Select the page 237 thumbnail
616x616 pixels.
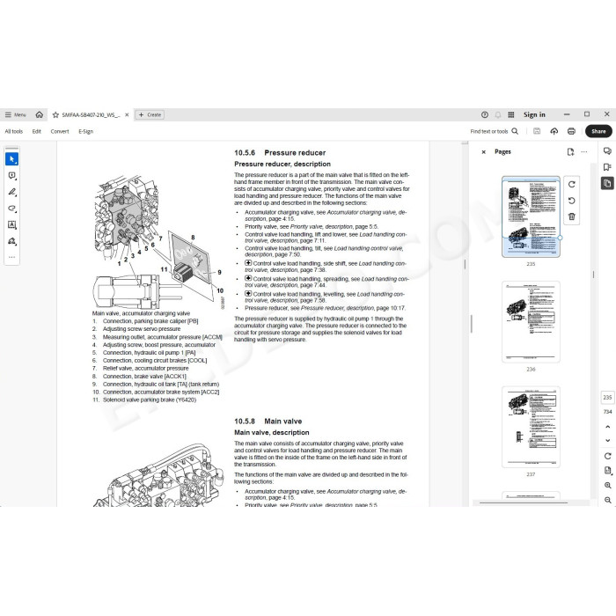pos(531,427)
